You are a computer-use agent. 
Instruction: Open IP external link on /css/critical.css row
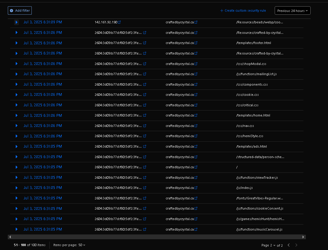tap(145, 105)
